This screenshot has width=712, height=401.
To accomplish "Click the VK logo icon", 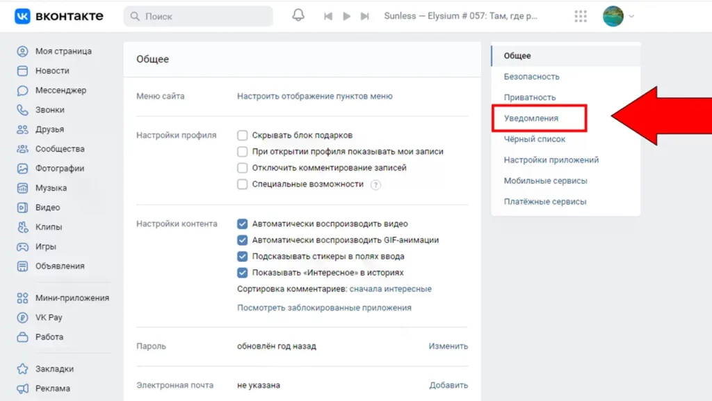I will click(x=22, y=16).
